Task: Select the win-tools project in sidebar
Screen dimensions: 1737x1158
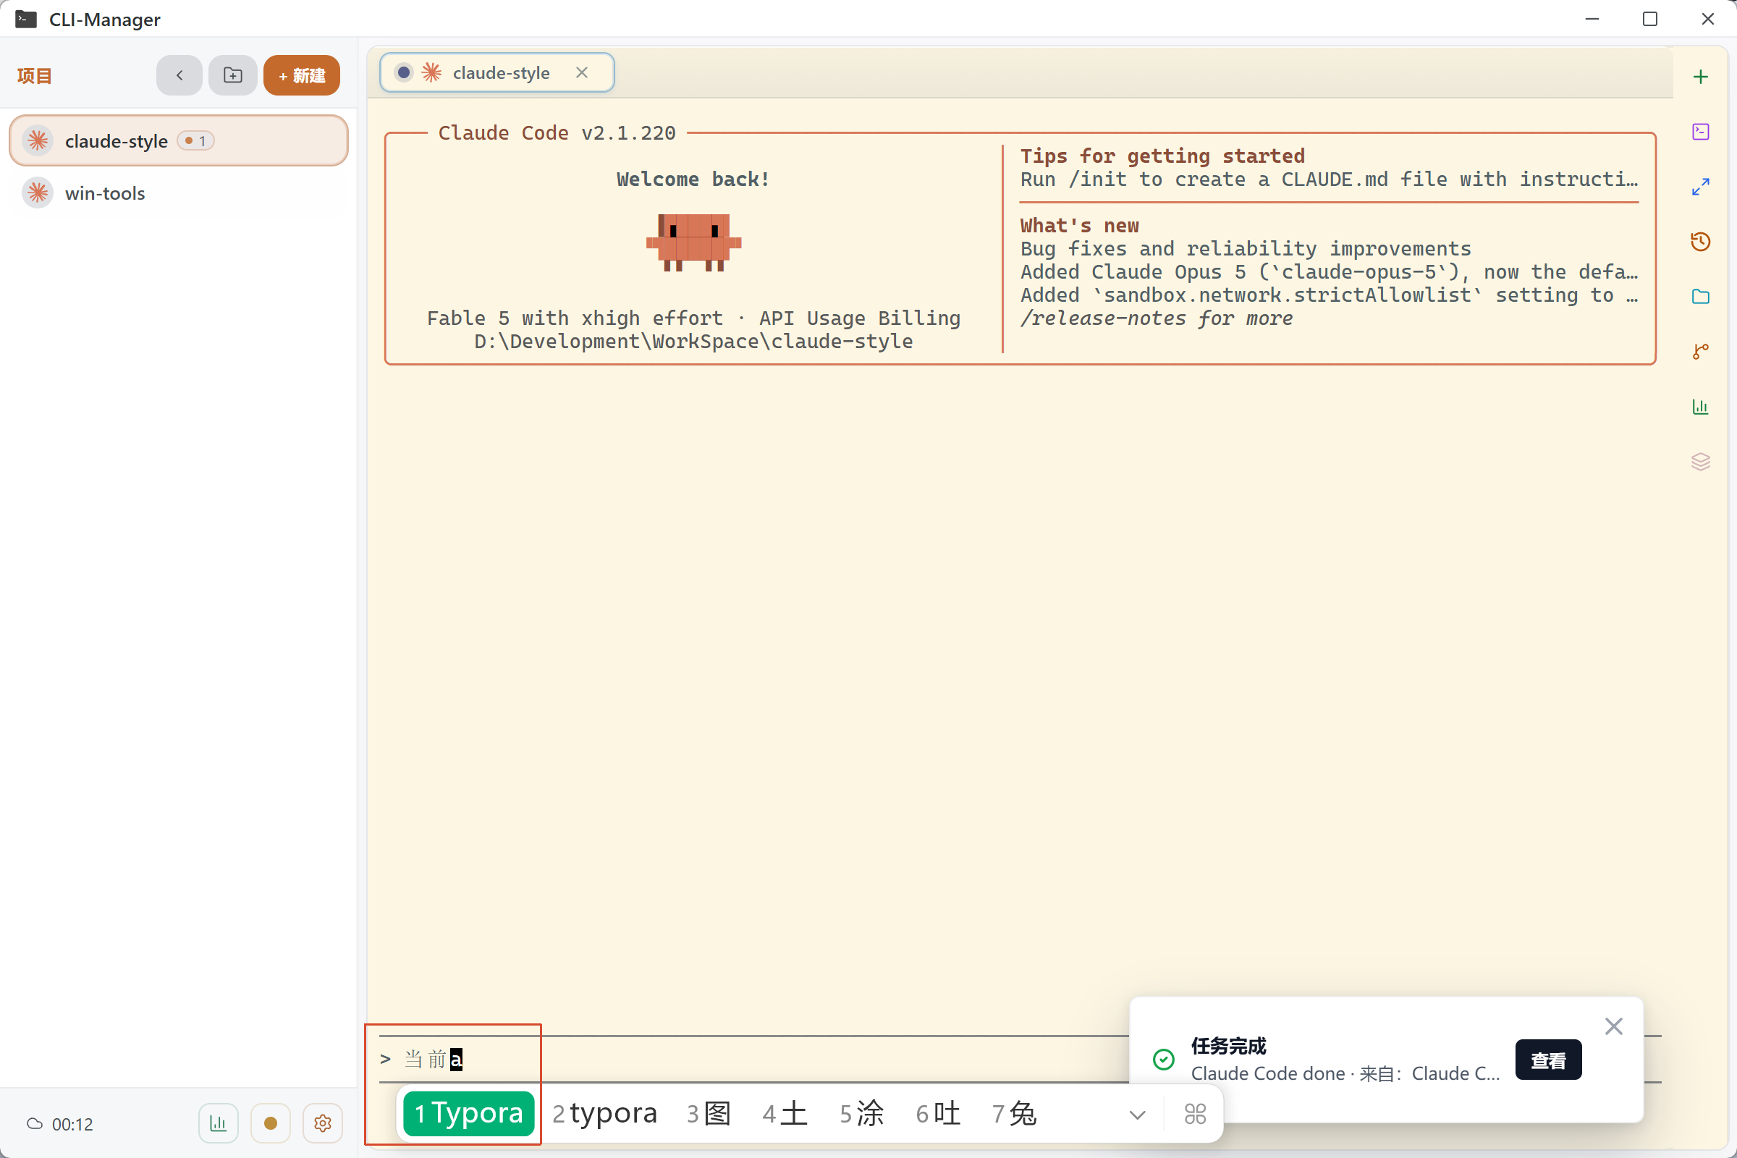Action: (x=178, y=193)
